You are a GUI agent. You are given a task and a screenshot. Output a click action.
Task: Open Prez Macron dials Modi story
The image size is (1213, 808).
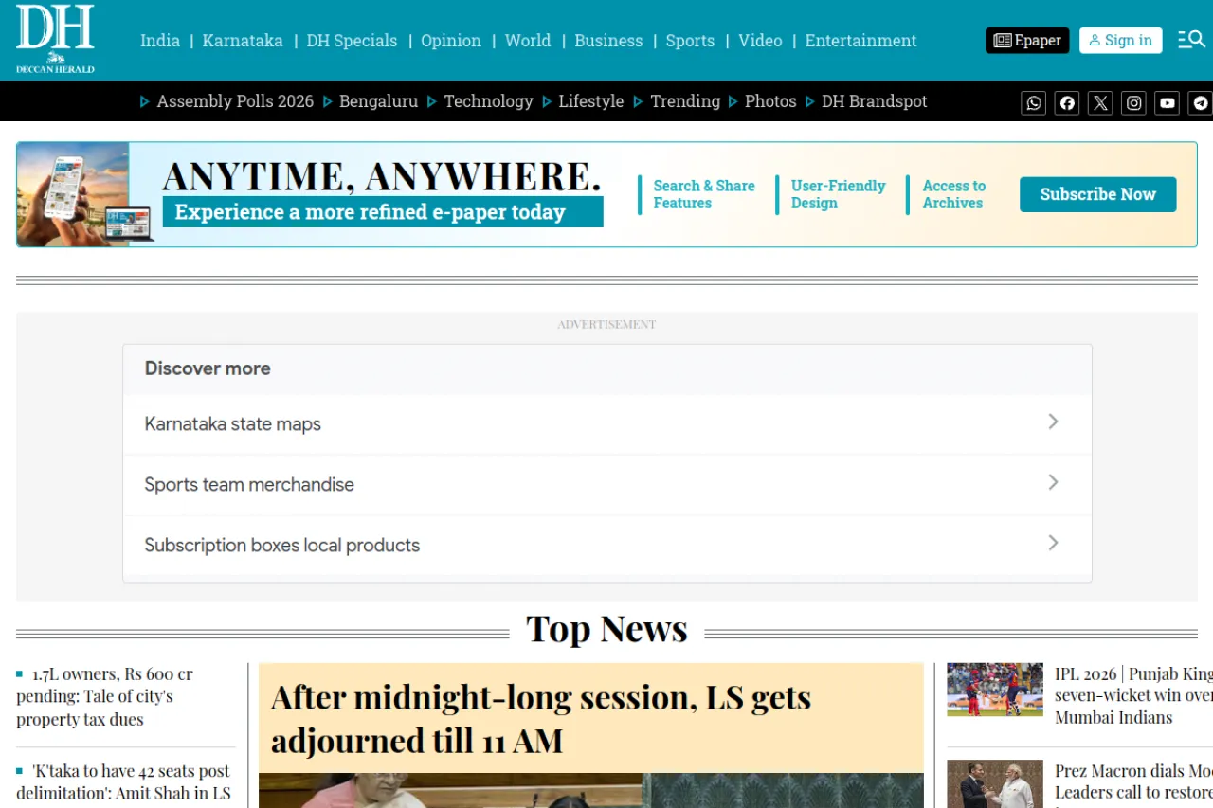click(1133, 784)
